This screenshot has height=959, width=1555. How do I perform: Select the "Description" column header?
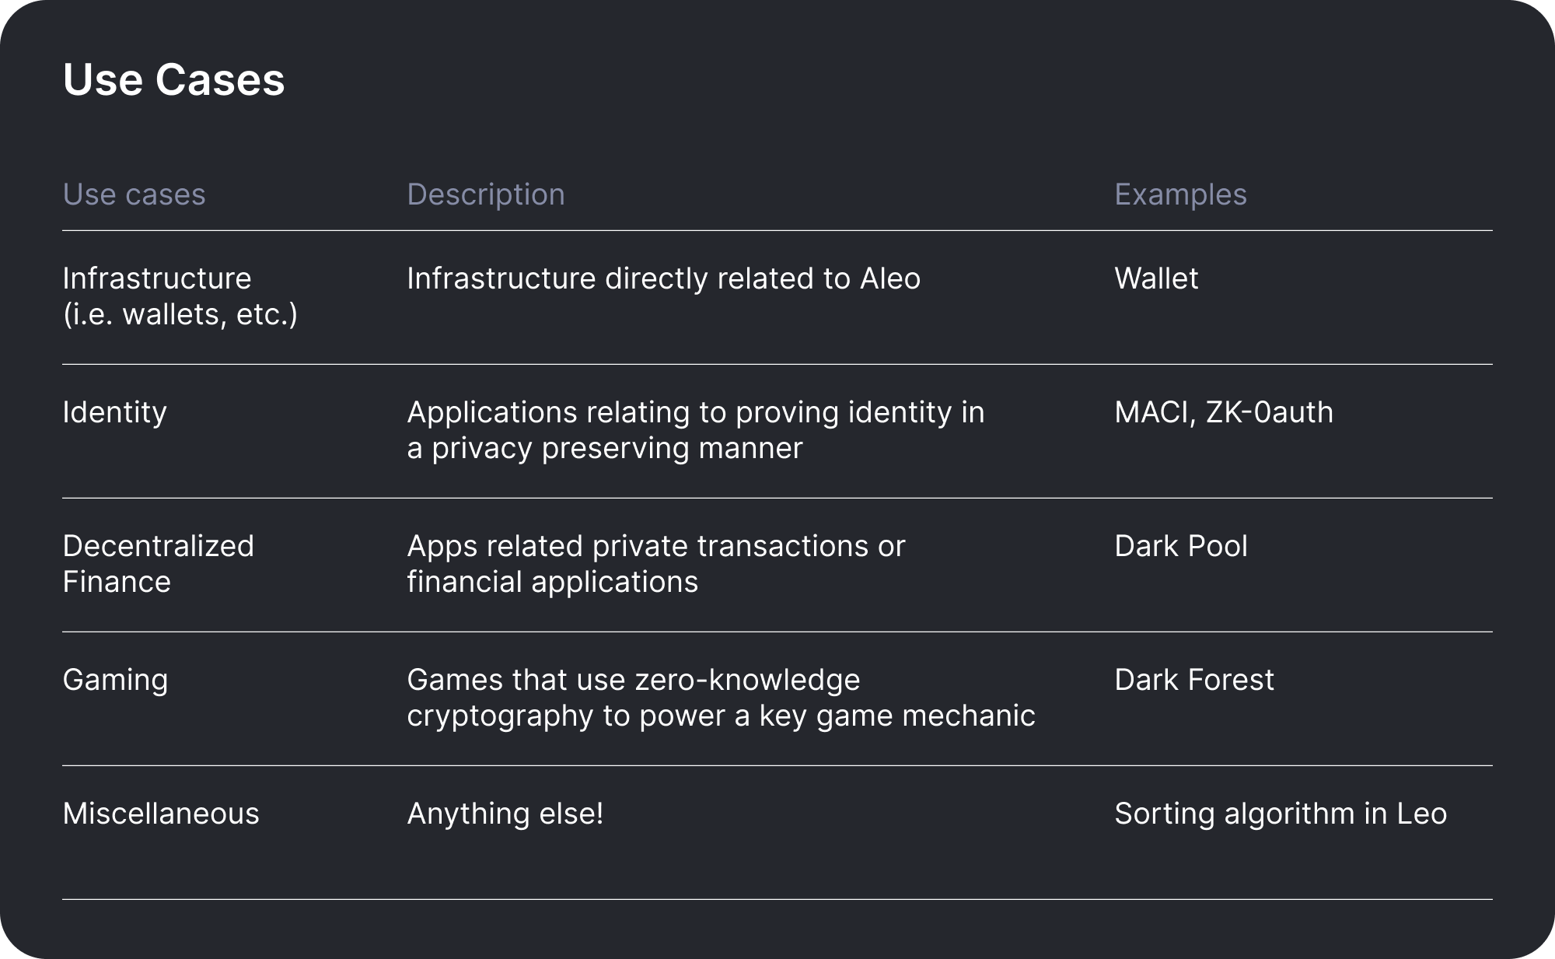tap(486, 194)
